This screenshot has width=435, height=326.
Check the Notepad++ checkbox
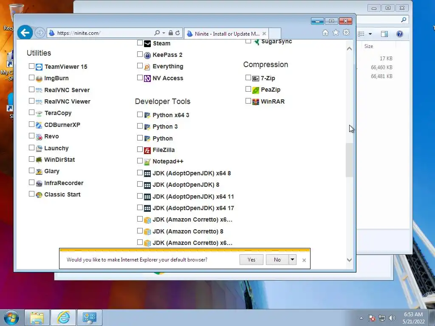[x=140, y=160]
